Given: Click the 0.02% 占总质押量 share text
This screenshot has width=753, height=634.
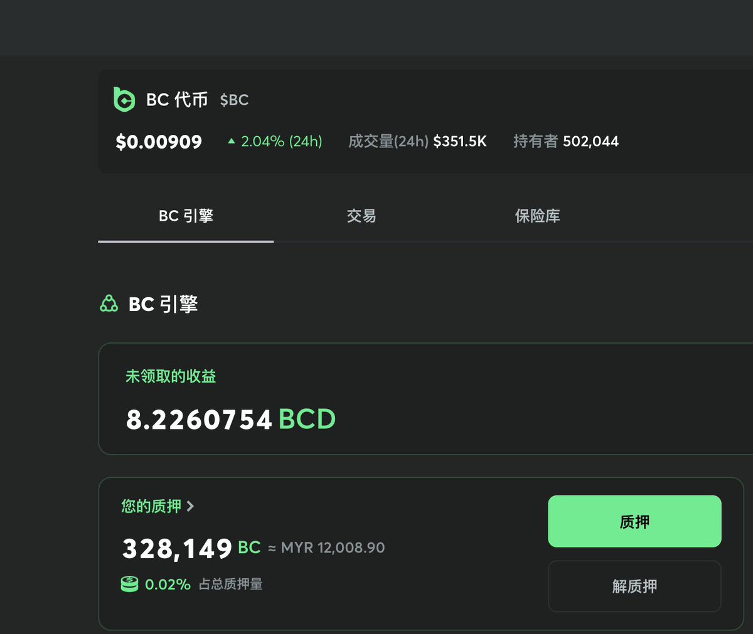Looking at the screenshot, I should 204,584.
